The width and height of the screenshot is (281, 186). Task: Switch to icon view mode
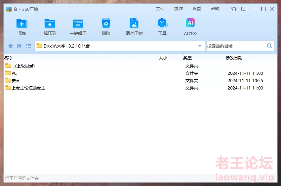[20, 46]
